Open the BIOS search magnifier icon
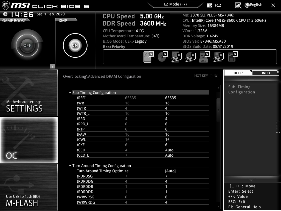The height and width of the screenshot is (211, 281). click(238, 5)
